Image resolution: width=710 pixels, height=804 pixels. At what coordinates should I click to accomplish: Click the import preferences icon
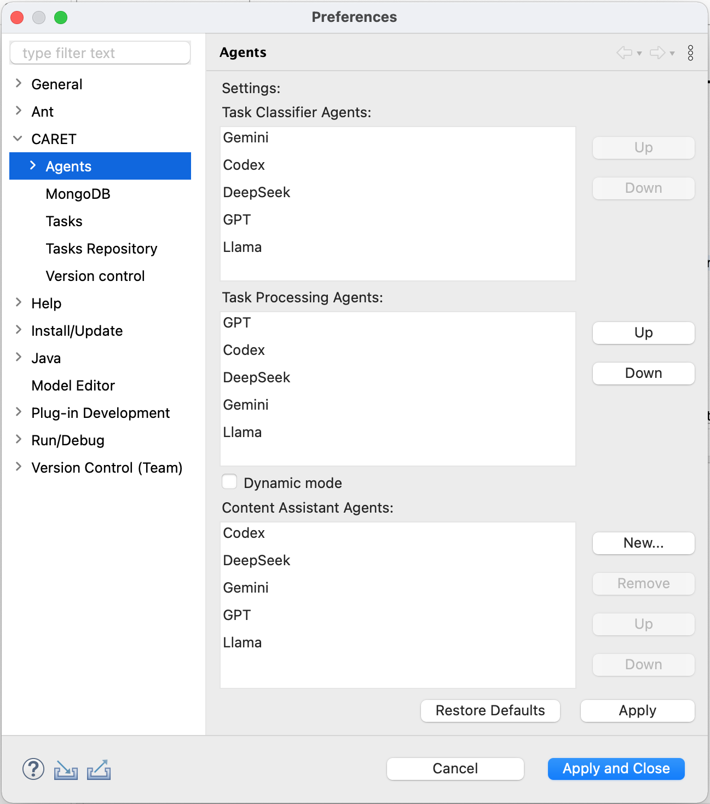(x=66, y=769)
